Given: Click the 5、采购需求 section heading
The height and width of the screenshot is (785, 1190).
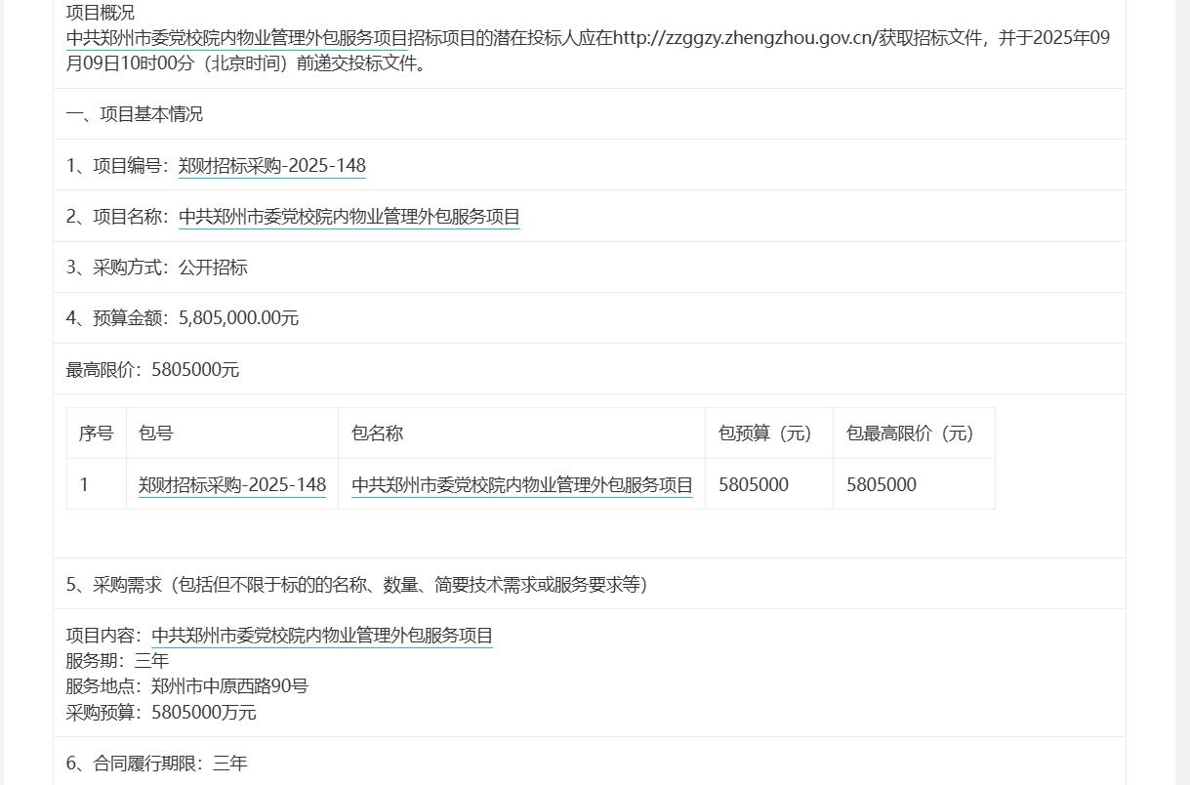Looking at the screenshot, I should [x=357, y=585].
